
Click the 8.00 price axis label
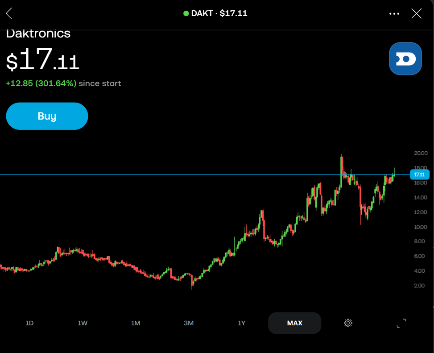click(x=419, y=241)
